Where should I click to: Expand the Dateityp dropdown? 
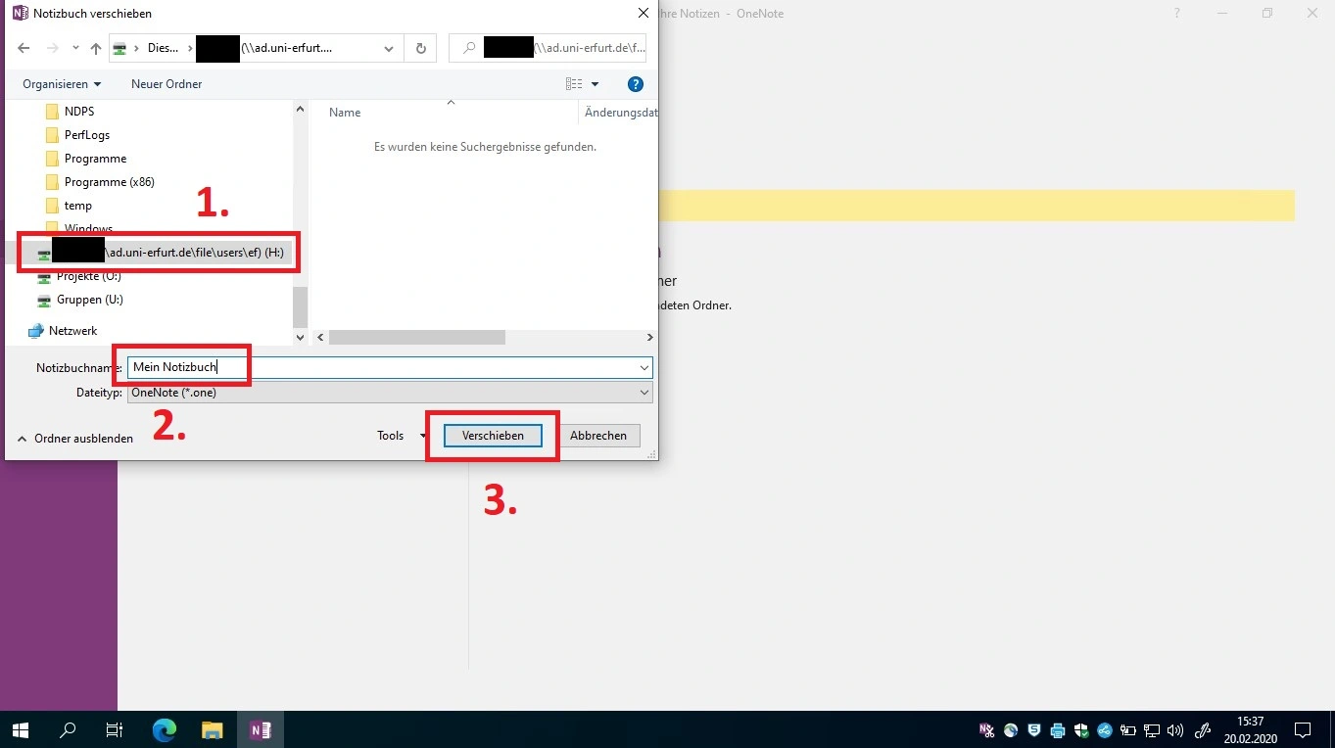point(644,393)
